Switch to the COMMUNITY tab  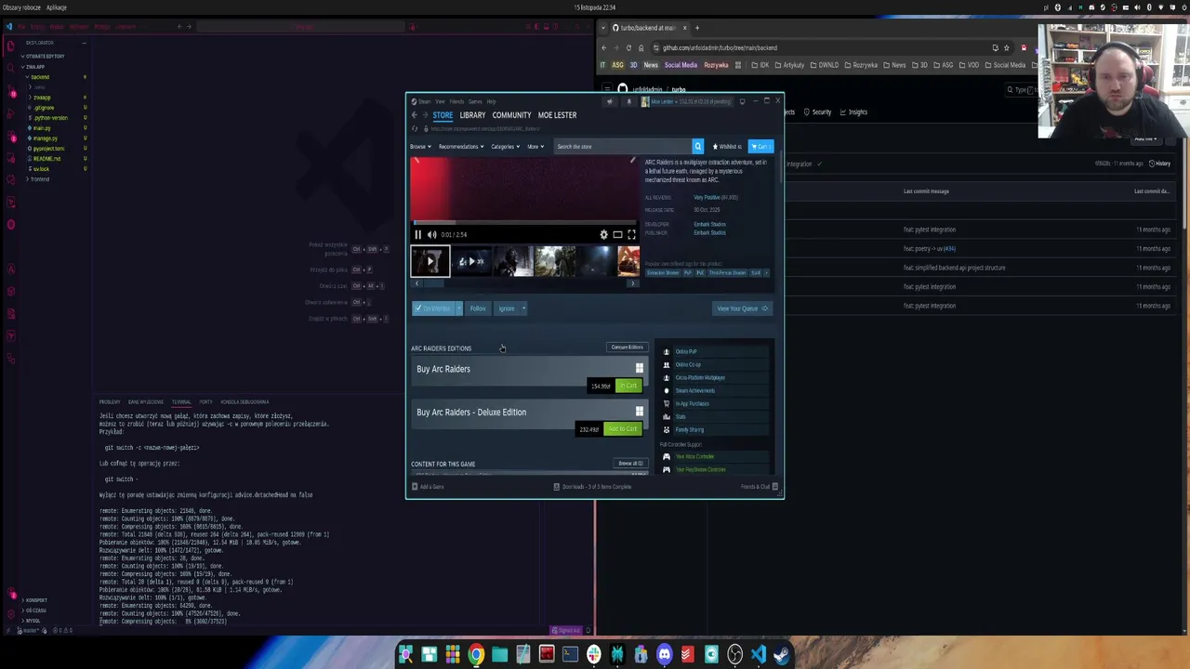[x=511, y=115]
